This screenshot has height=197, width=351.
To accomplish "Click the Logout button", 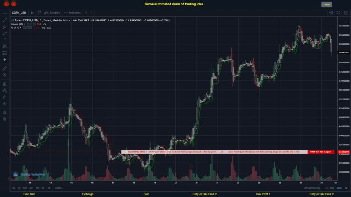I will (327, 5).
